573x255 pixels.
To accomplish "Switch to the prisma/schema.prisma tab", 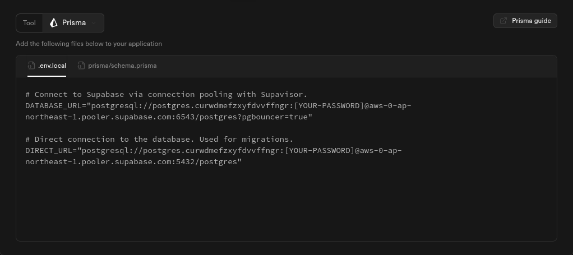I will (x=117, y=66).
